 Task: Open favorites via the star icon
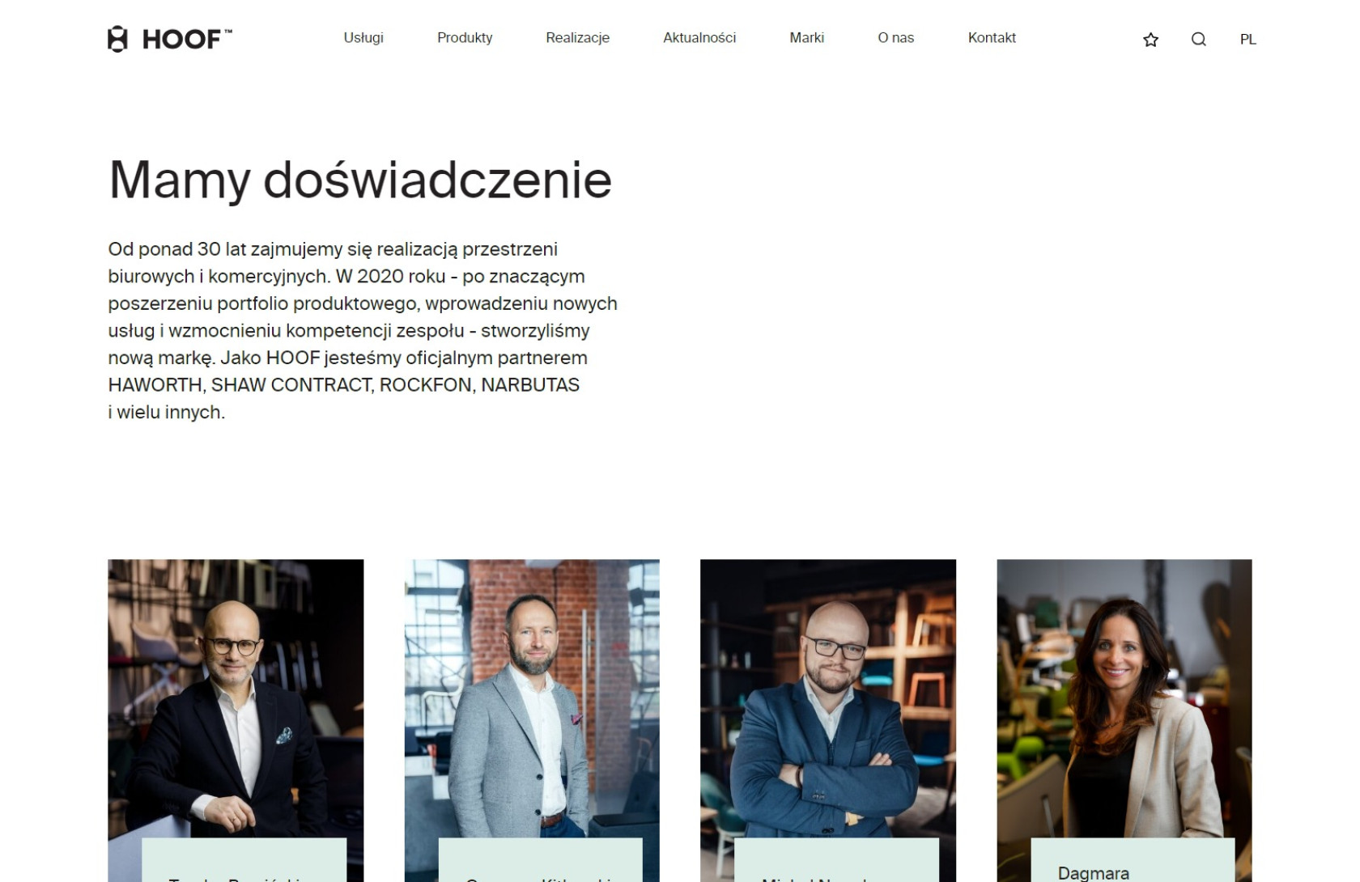[1150, 40]
